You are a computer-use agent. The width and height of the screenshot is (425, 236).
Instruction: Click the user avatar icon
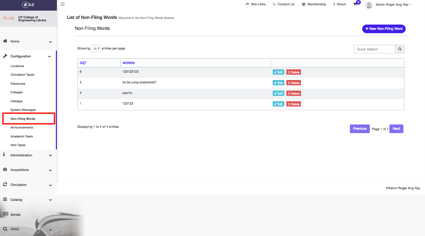(x=368, y=5)
